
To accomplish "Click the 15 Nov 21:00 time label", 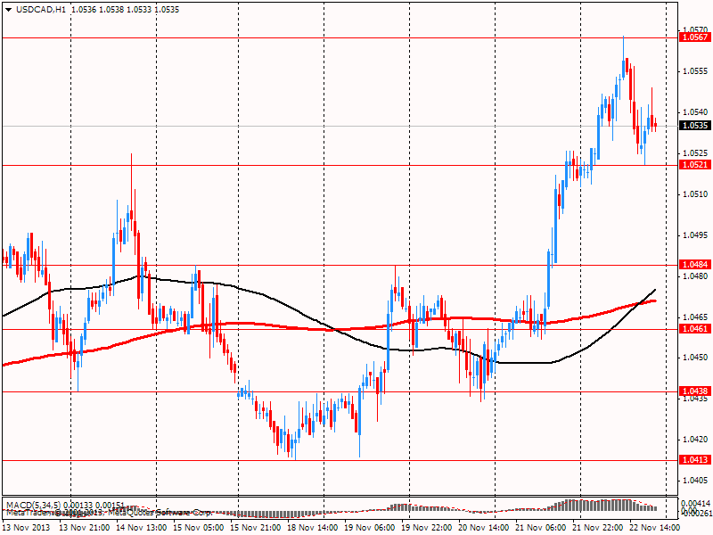I will pos(256,528).
